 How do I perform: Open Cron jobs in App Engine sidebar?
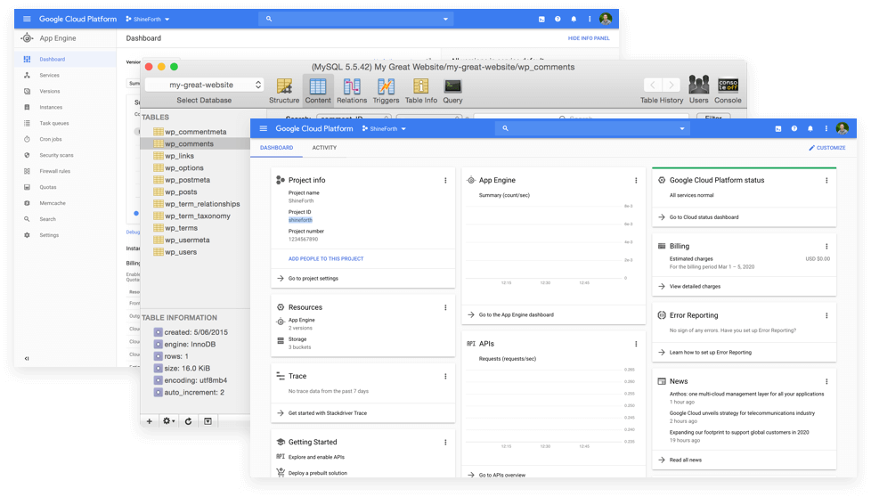tap(51, 139)
